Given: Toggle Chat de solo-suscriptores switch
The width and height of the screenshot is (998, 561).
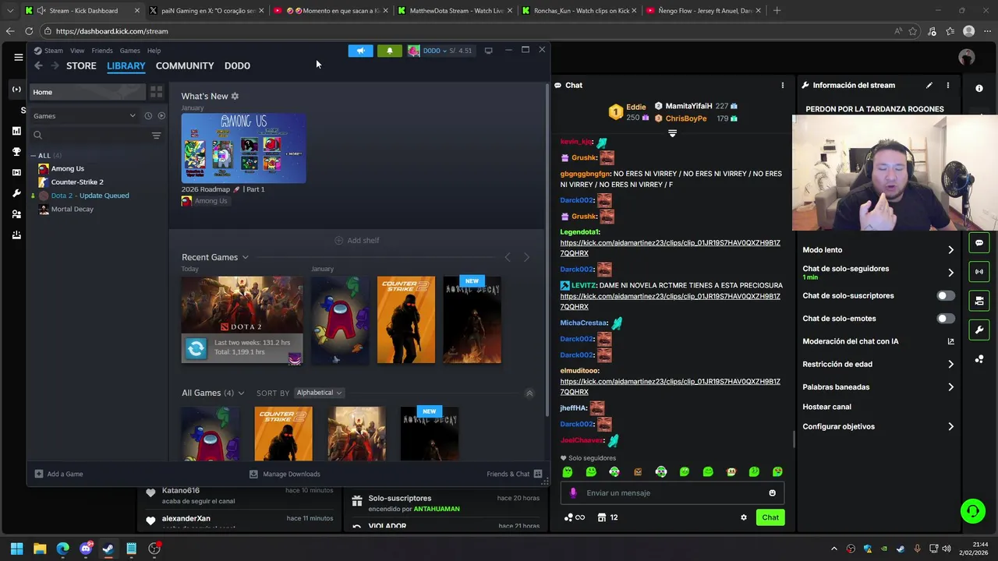Looking at the screenshot, I should [946, 296].
